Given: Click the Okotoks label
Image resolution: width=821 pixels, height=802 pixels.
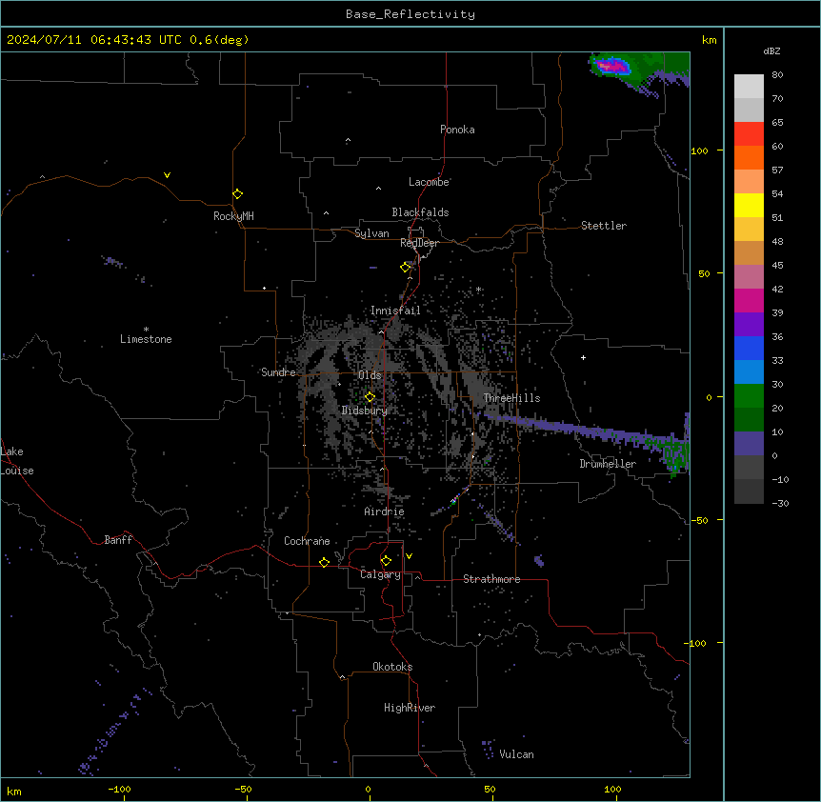Looking at the screenshot, I should (x=392, y=667).
